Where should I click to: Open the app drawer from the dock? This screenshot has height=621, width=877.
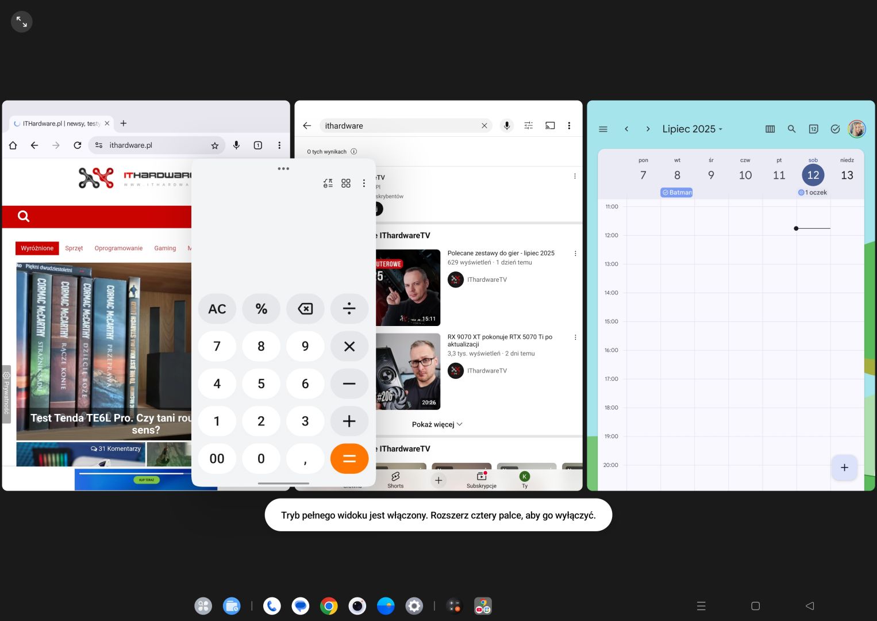coord(203,605)
